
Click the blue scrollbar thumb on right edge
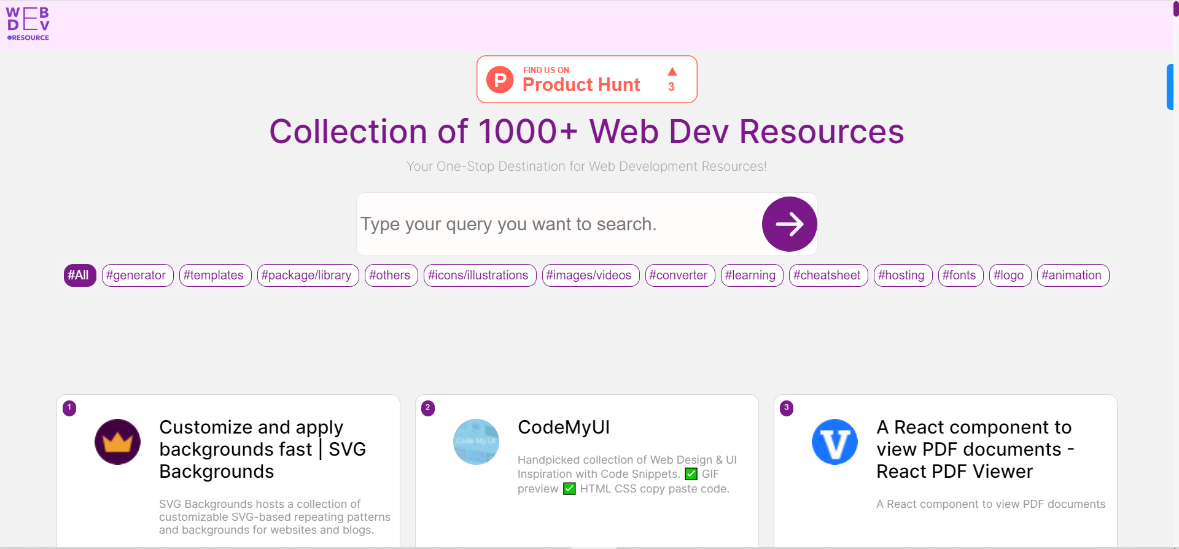[x=1170, y=87]
